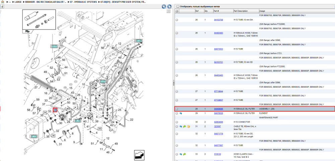The height and width of the screenshot is (161, 335).
Task: Go to the home page icon
Action: pyautogui.click(x=2, y=2)
